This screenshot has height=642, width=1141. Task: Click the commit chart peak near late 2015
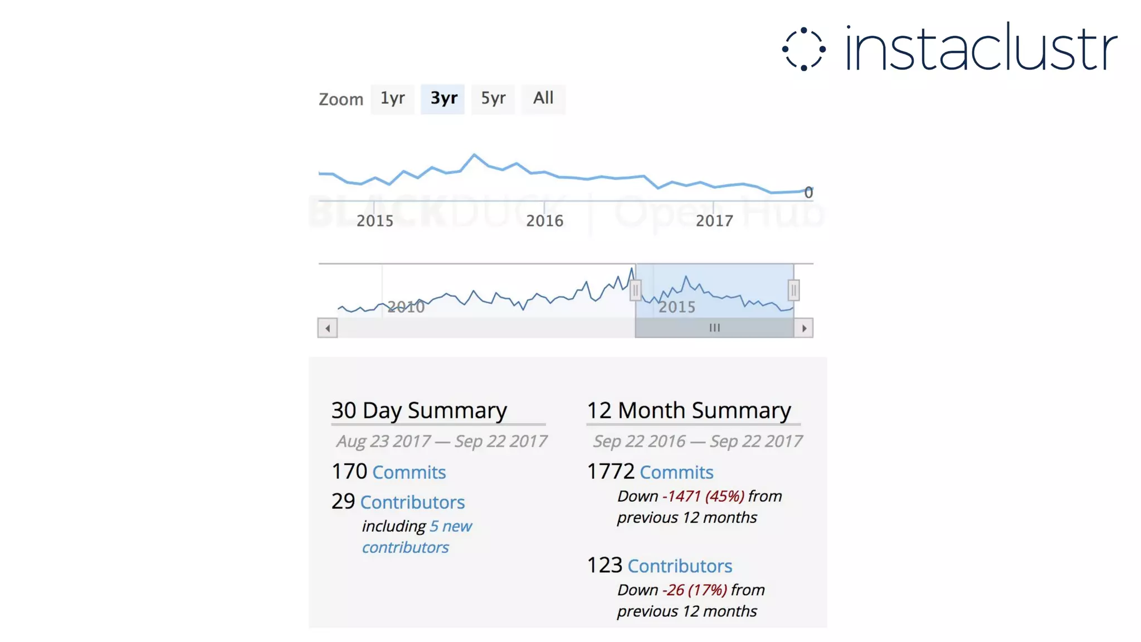point(474,154)
